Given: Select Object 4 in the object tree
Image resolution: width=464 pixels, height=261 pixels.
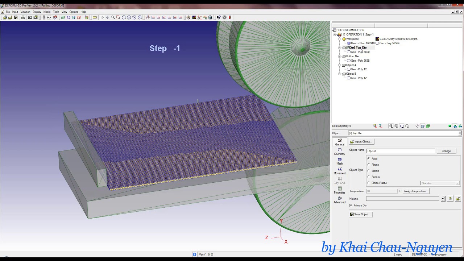Looking at the screenshot, I should tap(351, 65).
